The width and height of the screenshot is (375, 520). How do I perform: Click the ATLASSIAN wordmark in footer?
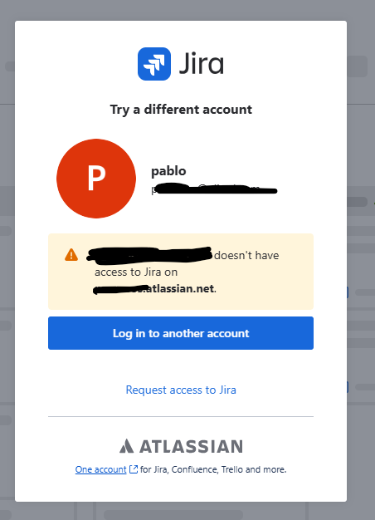click(191, 446)
